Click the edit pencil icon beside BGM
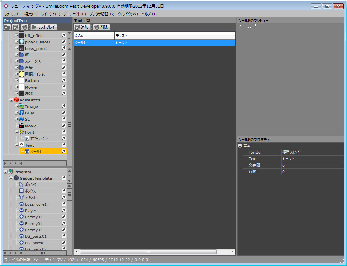Viewport: 347px width, 266px height. tap(64, 113)
